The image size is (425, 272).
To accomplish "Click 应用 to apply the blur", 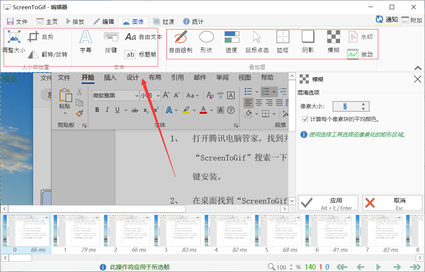I will (x=328, y=203).
